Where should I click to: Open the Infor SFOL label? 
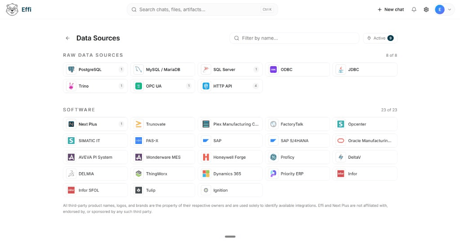click(x=88, y=190)
